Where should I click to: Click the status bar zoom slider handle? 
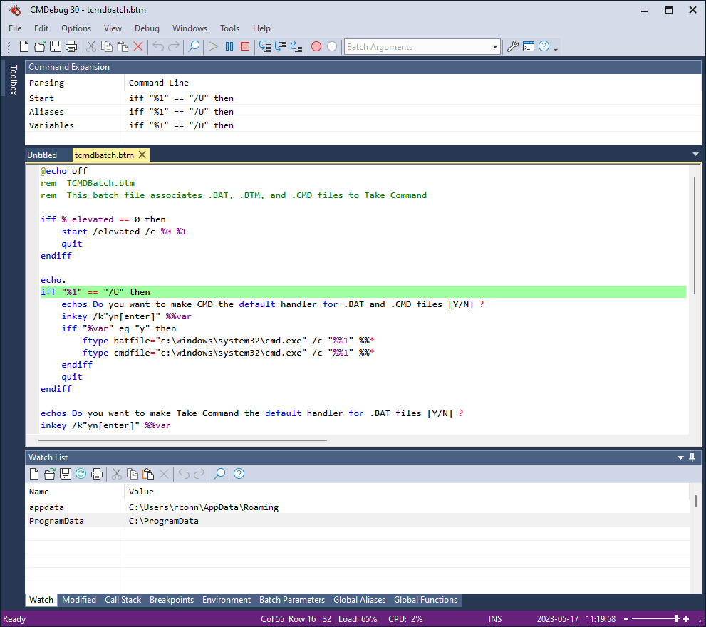[676, 619]
